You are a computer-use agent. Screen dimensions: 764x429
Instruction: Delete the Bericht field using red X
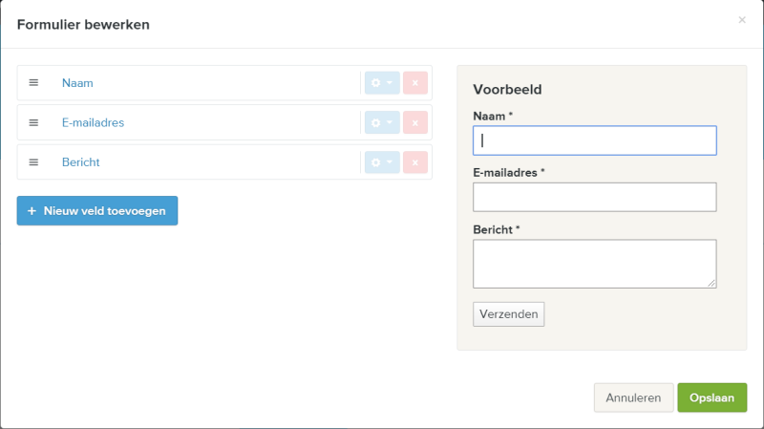414,162
